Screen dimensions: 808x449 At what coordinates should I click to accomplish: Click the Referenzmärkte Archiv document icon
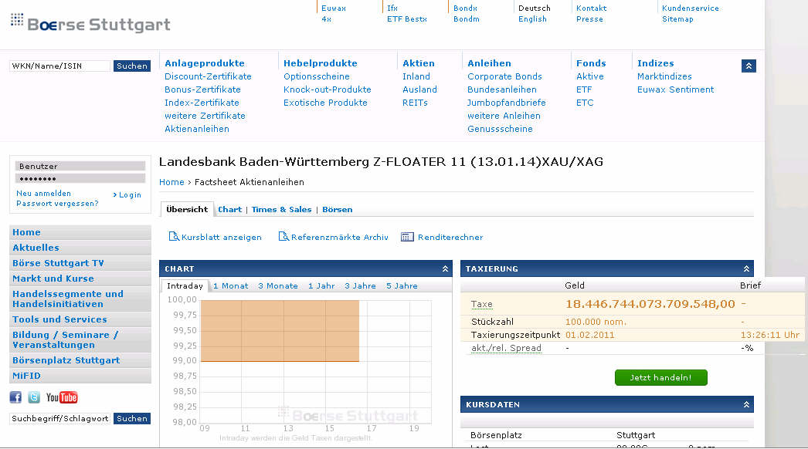pyautogui.click(x=283, y=236)
